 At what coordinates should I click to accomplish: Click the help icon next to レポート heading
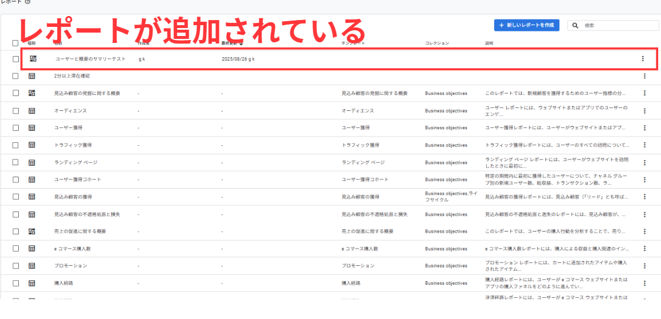tap(27, 2)
